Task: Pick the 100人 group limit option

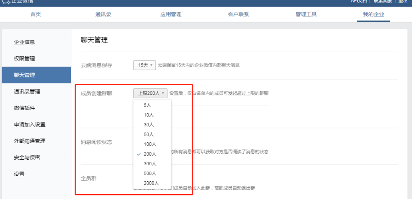Action: [x=150, y=144]
